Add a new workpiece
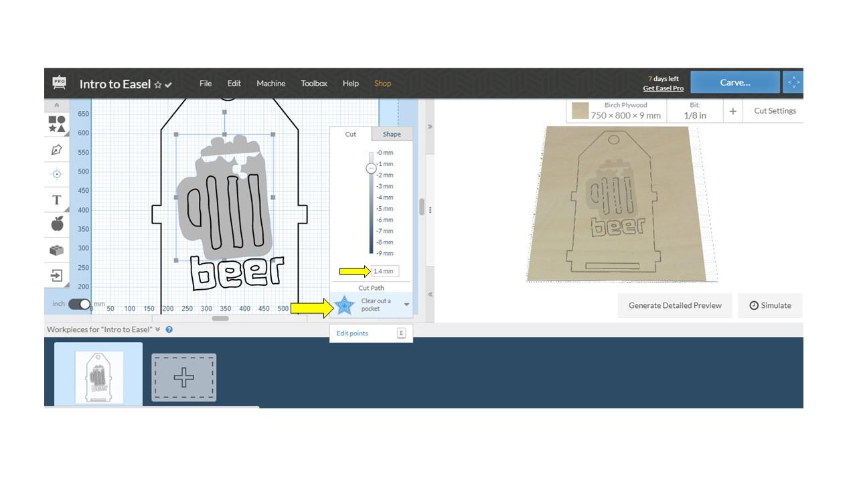Image resolution: width=857 pixels, height=482 pixels. click(184, 378)
